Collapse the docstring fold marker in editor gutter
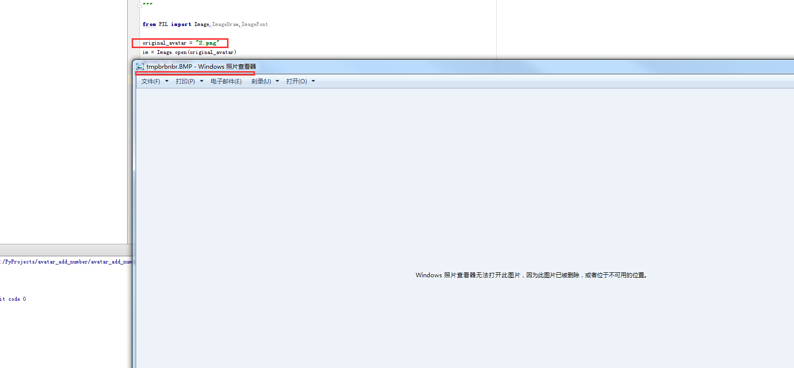 [140, 5]
